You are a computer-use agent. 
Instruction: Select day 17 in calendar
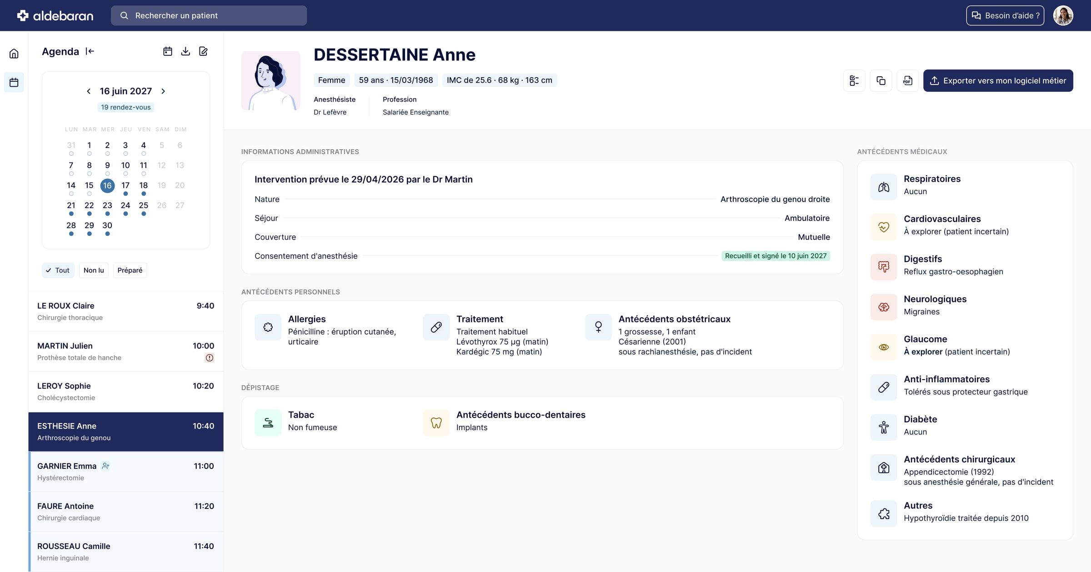coord(125,186)
